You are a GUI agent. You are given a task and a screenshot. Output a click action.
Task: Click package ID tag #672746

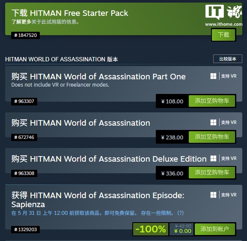pyautogui.click(x=24, y=137)
